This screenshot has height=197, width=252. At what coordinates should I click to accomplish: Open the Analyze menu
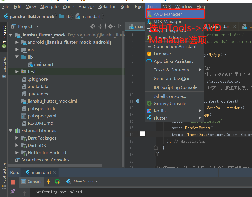(86, 7)
